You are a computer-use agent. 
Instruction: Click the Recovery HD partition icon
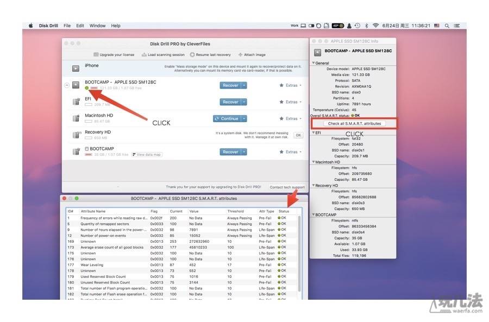[76, 135]
